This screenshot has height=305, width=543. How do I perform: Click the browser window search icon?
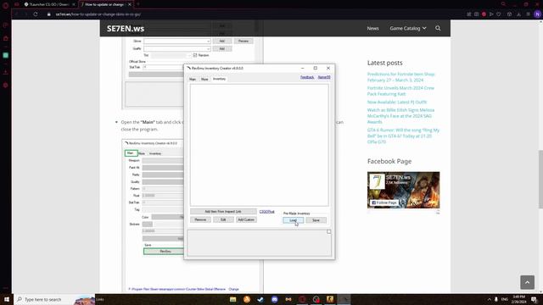pos(503,4)
